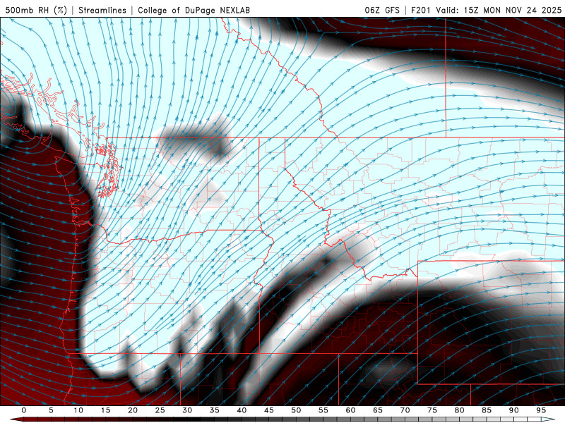Select the "65" label on the color scale
This screenshot has height=423, width=565.
[x=378, y=410]
